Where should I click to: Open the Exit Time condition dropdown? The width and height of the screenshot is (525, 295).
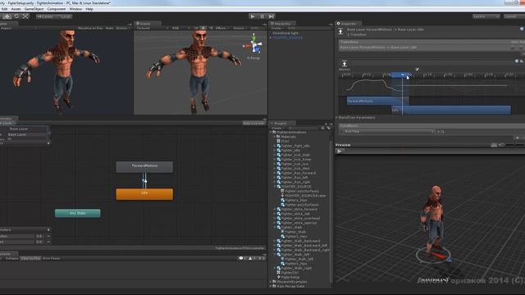click(388, 132)
